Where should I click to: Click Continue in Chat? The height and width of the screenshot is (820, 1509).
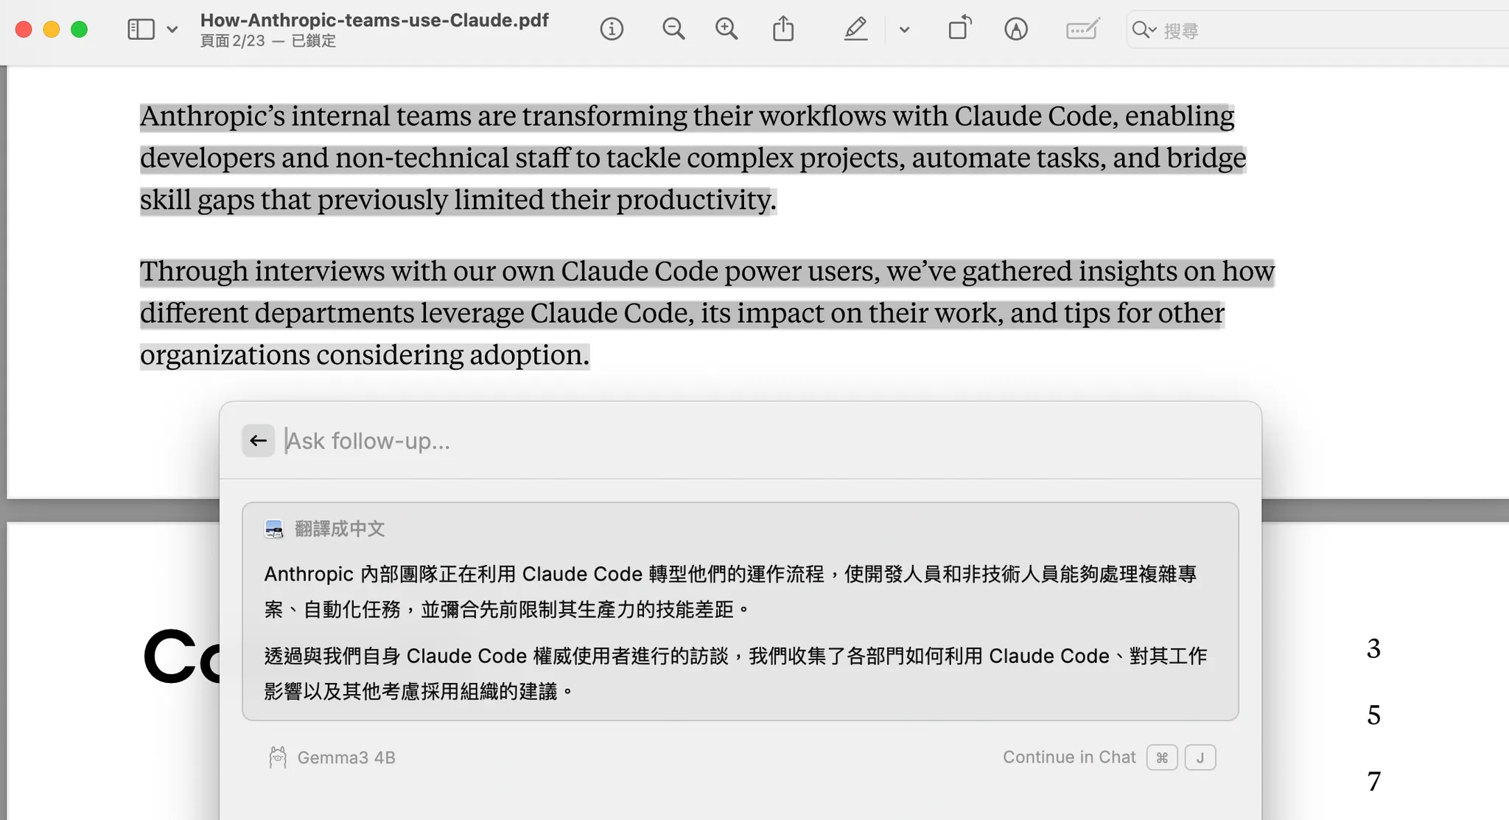[x=1069, y=757]
